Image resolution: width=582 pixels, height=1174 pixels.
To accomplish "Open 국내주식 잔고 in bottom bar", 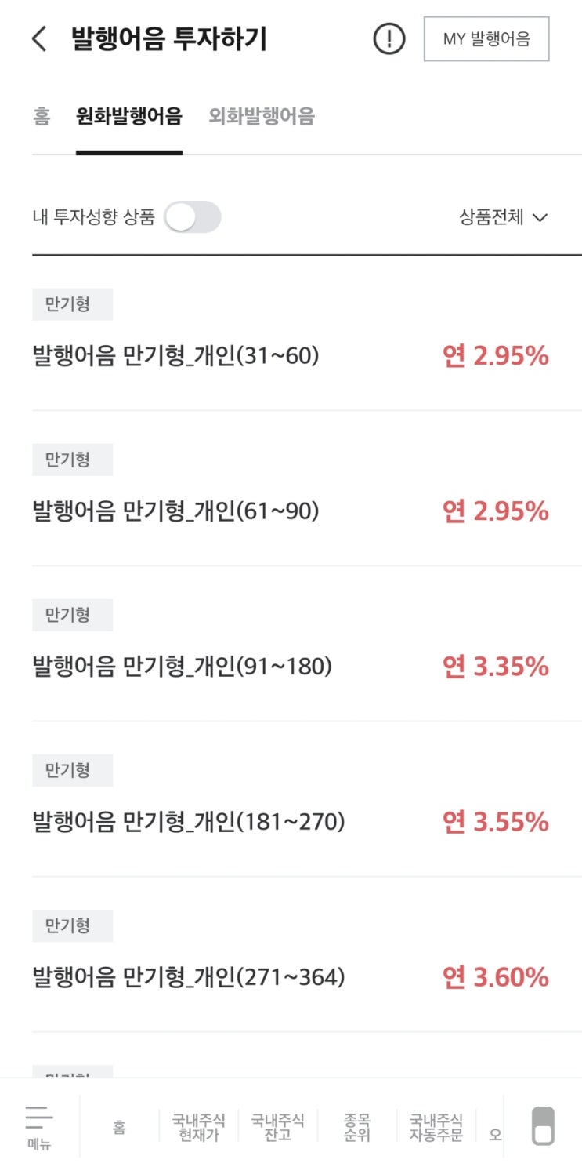I will [278, 1127].
